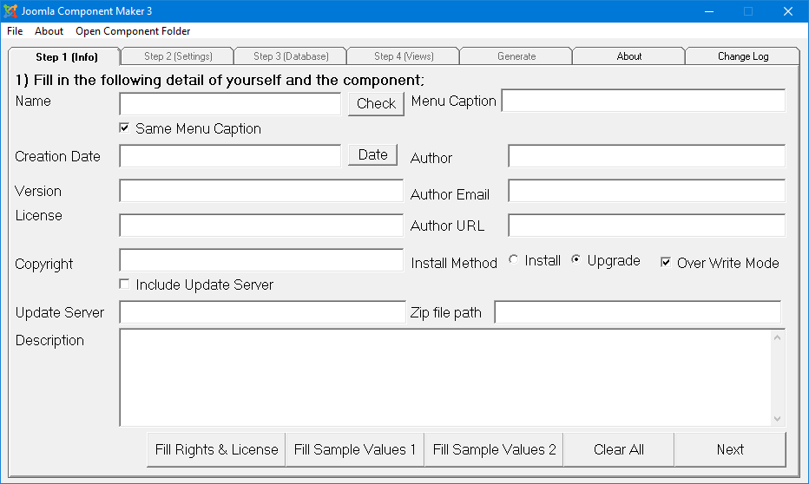Open the File menu
Screen dimensions: 809x484
[x=15, y=31]
